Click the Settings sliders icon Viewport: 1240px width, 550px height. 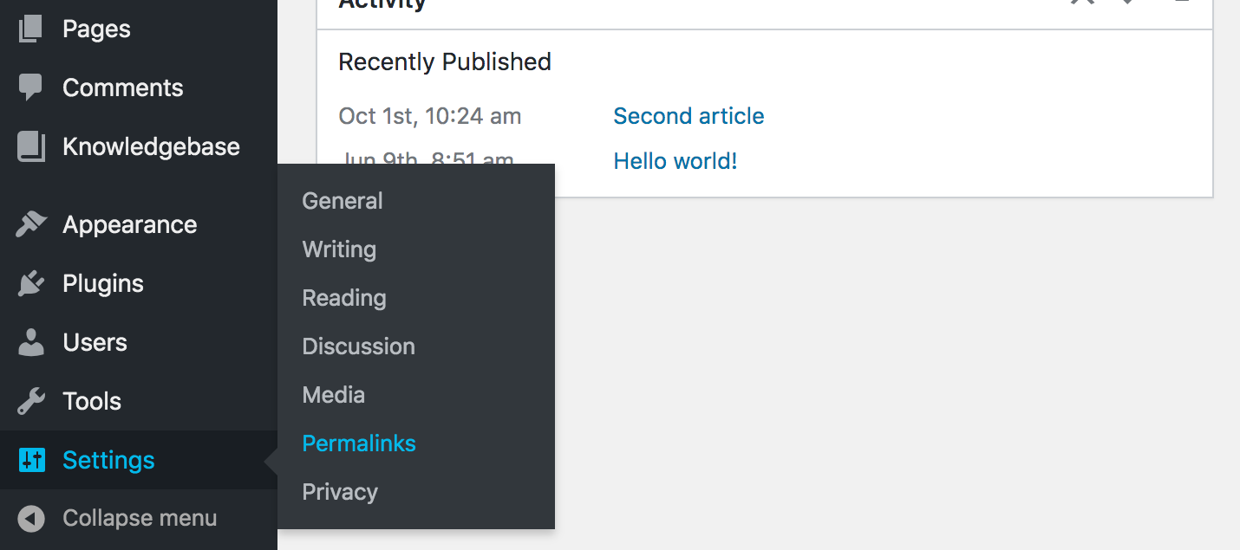click(x=31, y=460)
